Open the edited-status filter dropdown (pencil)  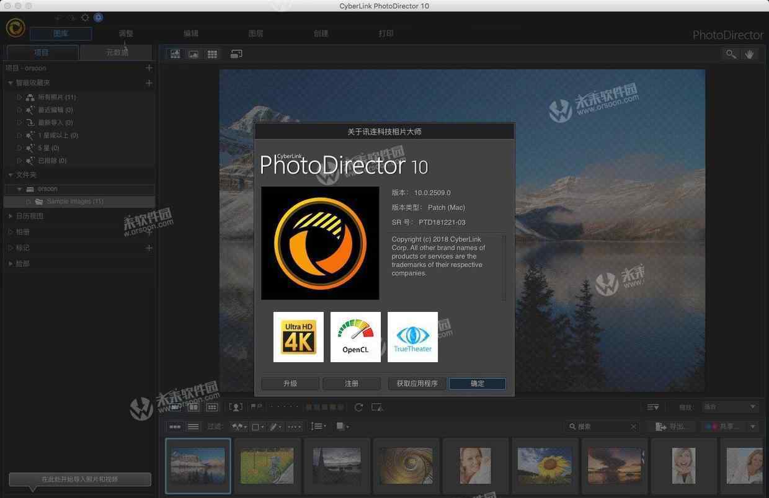click(277, 427)
